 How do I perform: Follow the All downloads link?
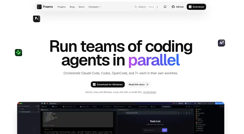[x=149, y=92]
